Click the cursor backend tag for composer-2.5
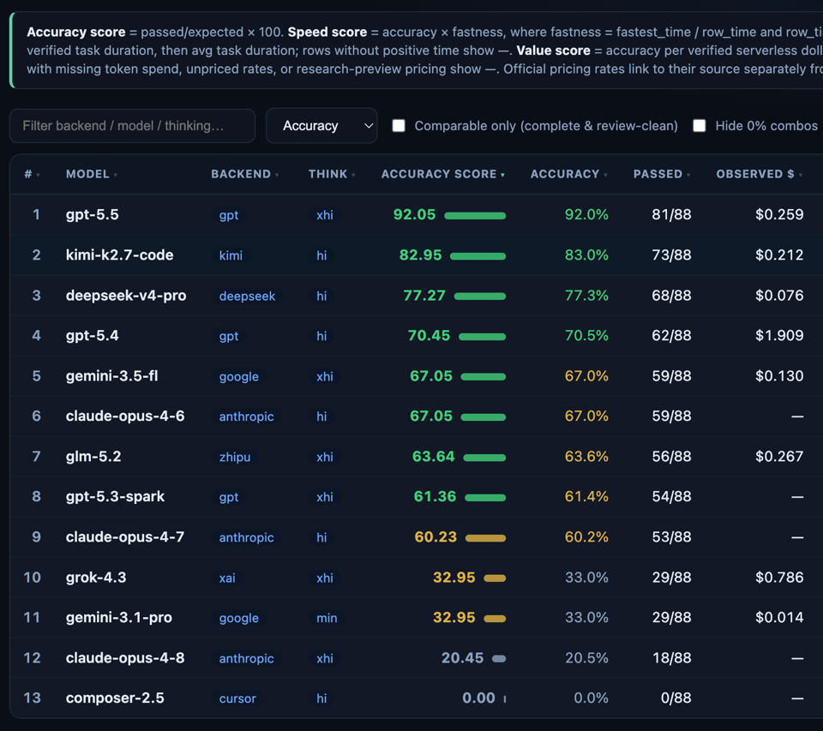 237,698
